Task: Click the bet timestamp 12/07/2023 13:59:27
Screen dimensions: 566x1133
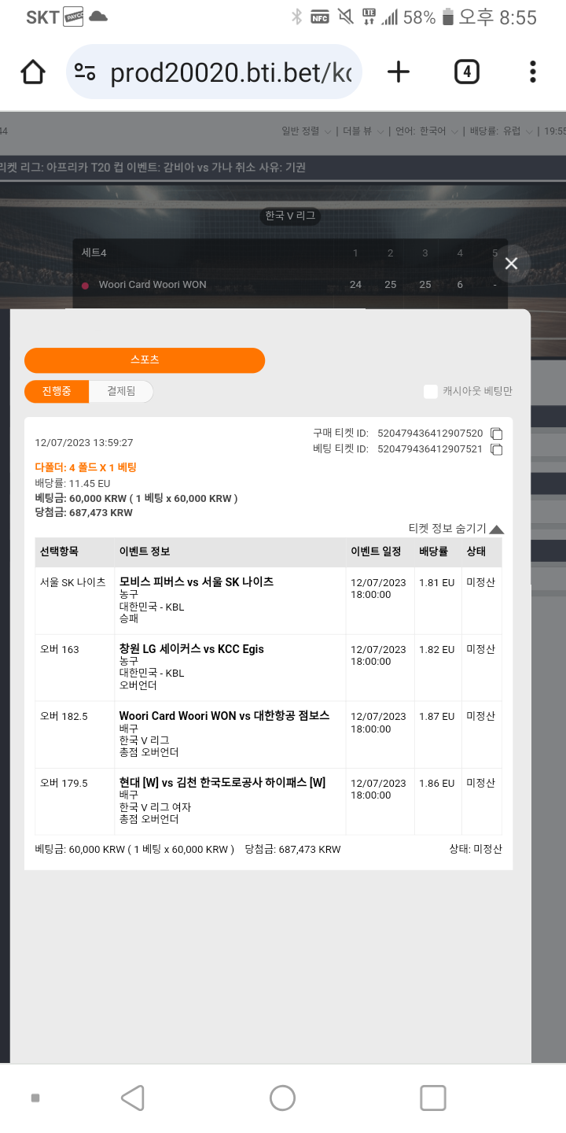Action: tap(84, 443)
